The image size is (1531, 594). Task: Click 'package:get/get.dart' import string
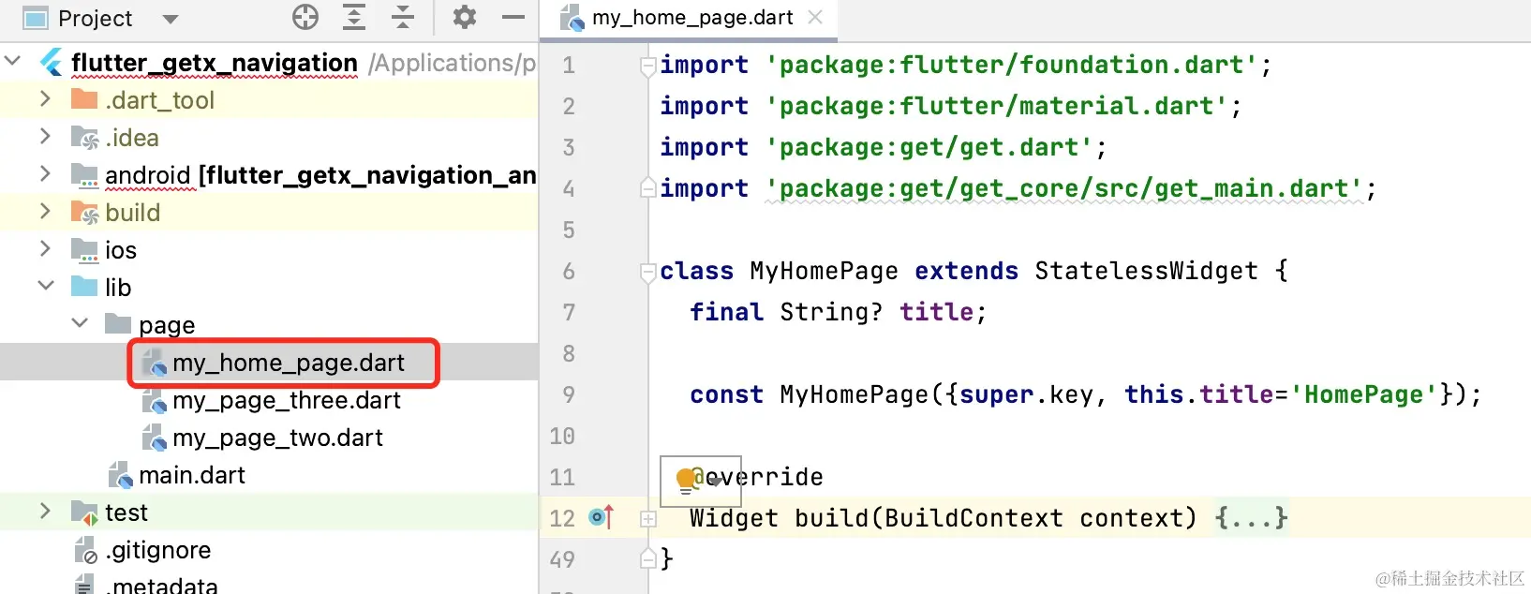click(929, 147)
